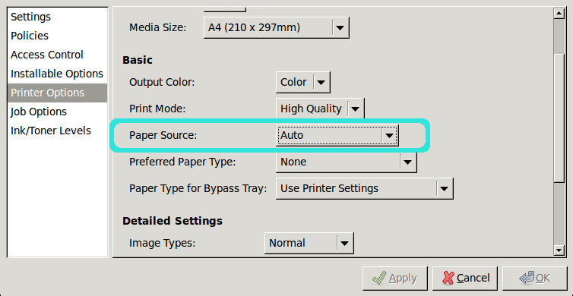Click the scrollbar up arrow

[559, 14]
